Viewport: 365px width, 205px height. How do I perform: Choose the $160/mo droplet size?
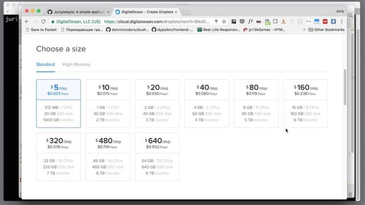[306, 104]
